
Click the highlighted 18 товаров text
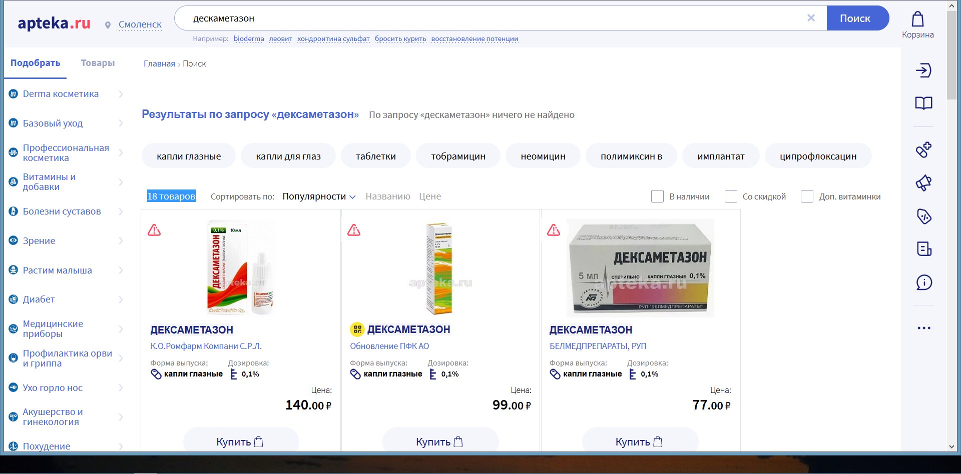171,196
